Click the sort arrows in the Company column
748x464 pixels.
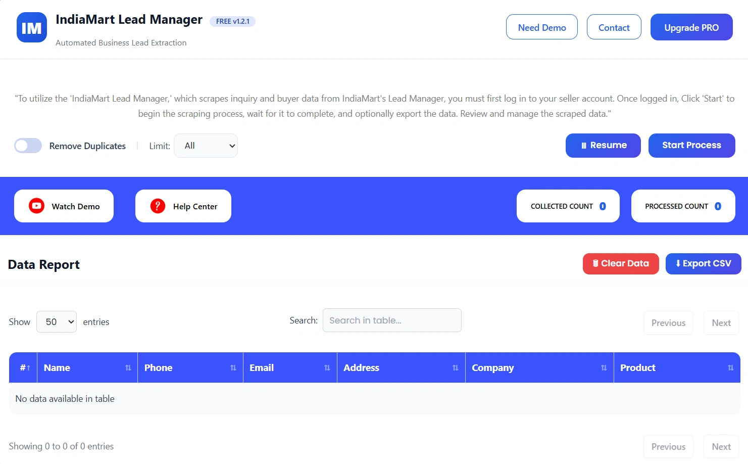604,368
